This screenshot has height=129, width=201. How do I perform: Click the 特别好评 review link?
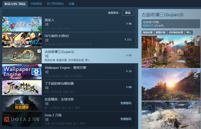(148, 26)
